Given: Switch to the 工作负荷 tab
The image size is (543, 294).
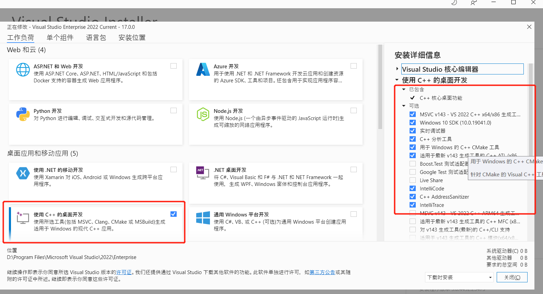Looking at the screenshot, I should pos(21,37).
